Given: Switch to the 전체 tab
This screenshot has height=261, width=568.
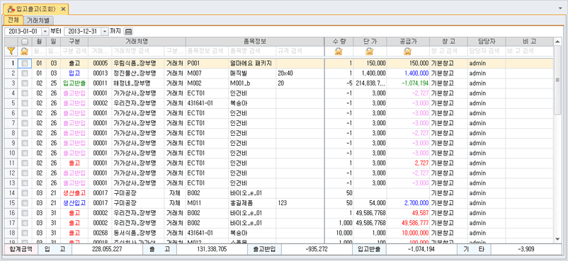Looking at the screenshot, I should point(13,20).
